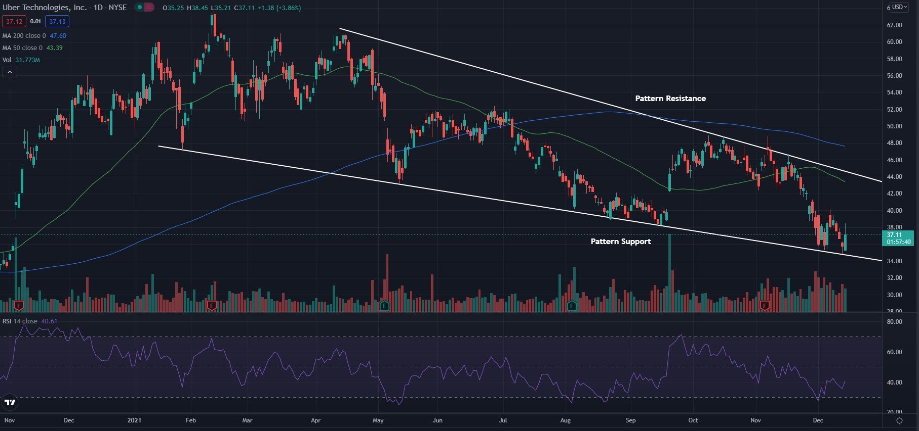The width and height of the screenshot is (919, 431).
Task: Click the close value C37.11 in header
Action: tap(245, 8)
